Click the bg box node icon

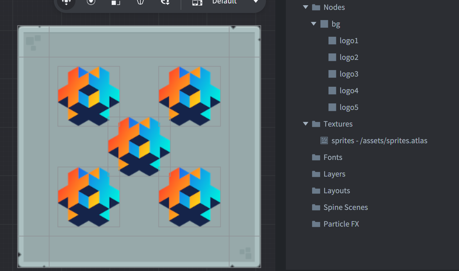[324, 24]
